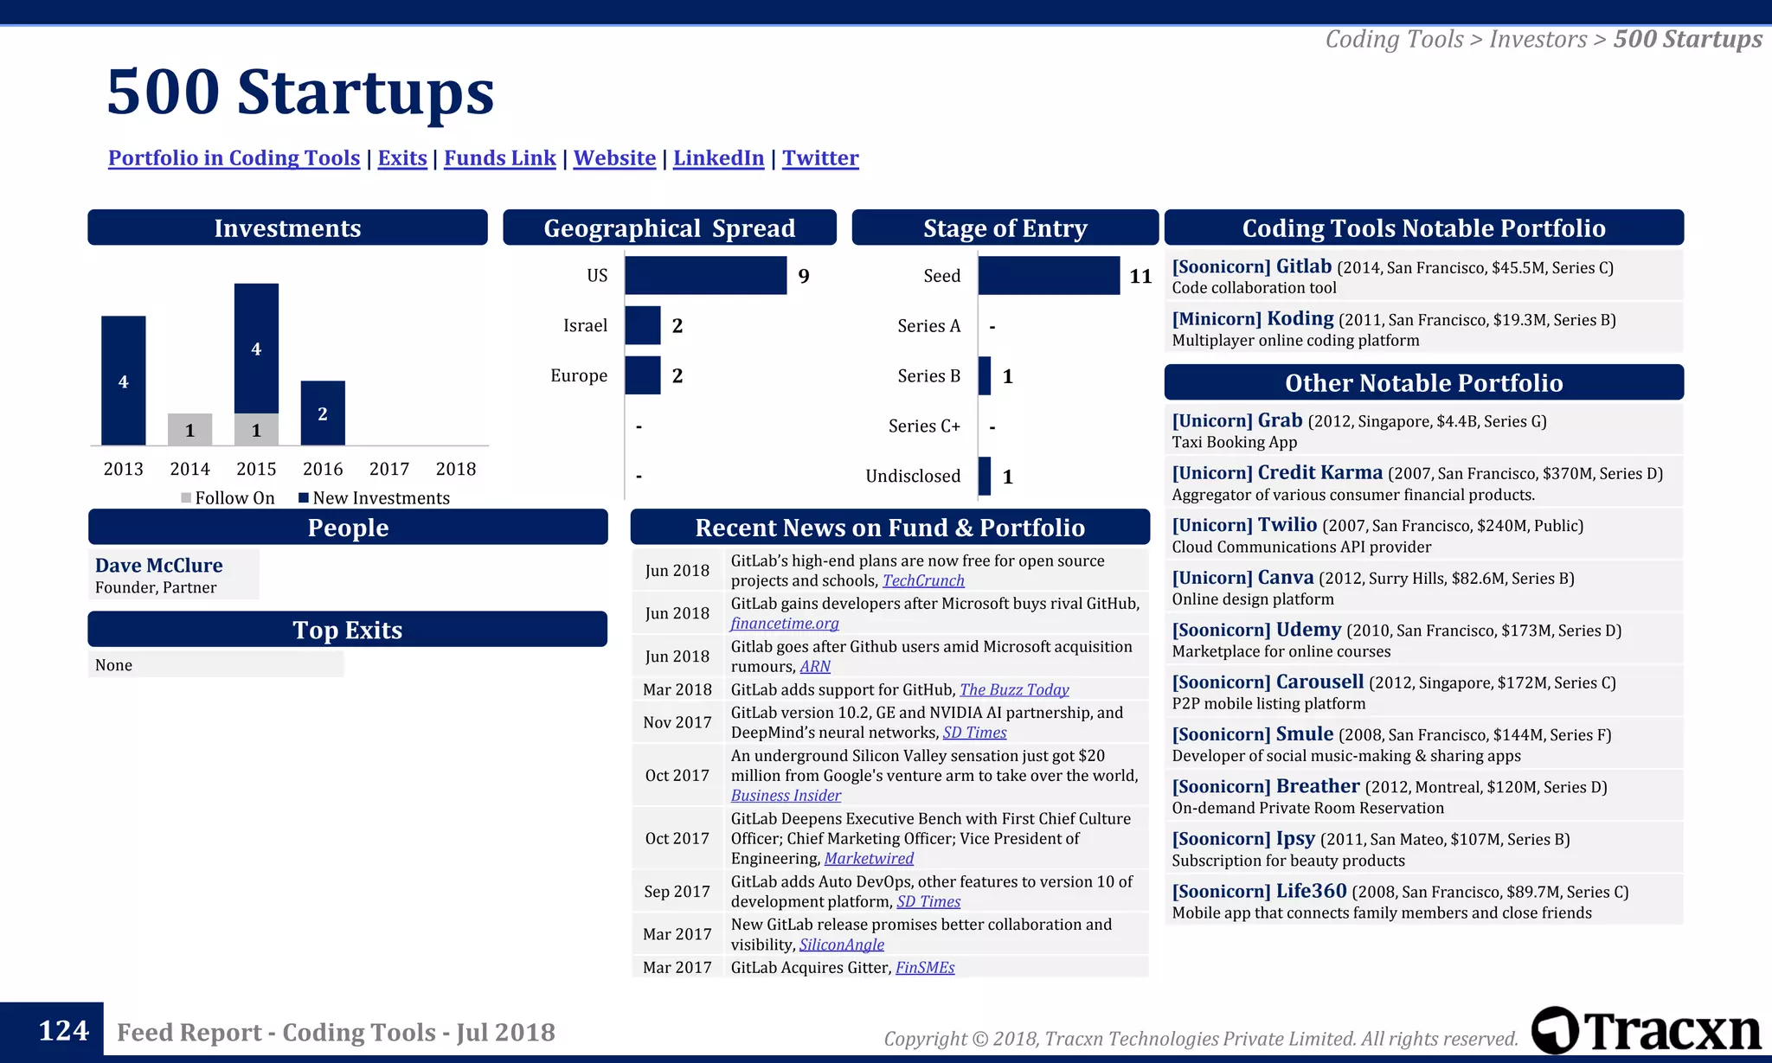This screenshot has width=1772, height=1063.
Task: Open The Buzz Today source link
Action: tap(1014, 690)
